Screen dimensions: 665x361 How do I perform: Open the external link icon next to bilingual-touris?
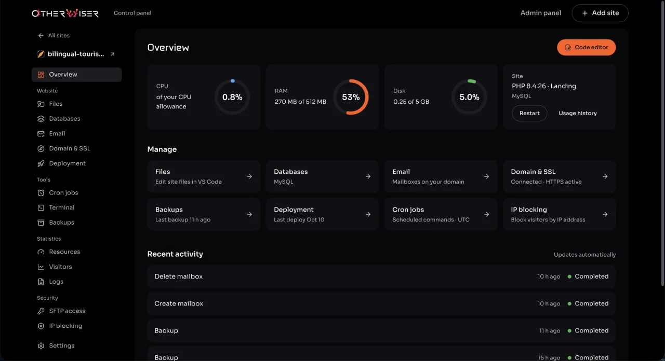click(112, 54)
